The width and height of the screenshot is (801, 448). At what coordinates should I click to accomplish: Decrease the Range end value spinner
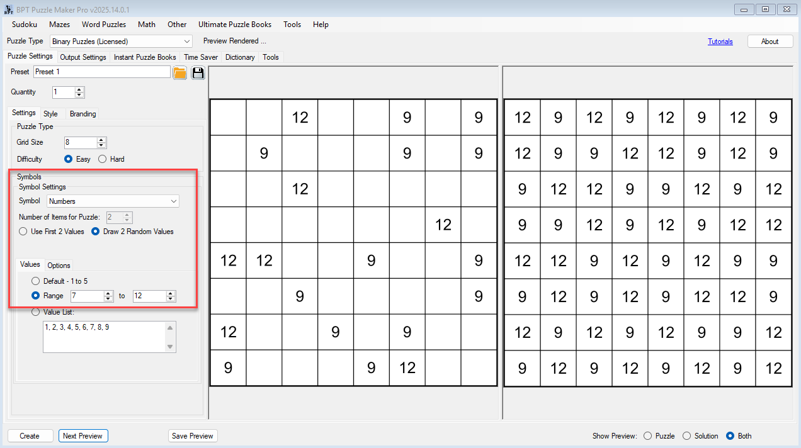(171, 299)
